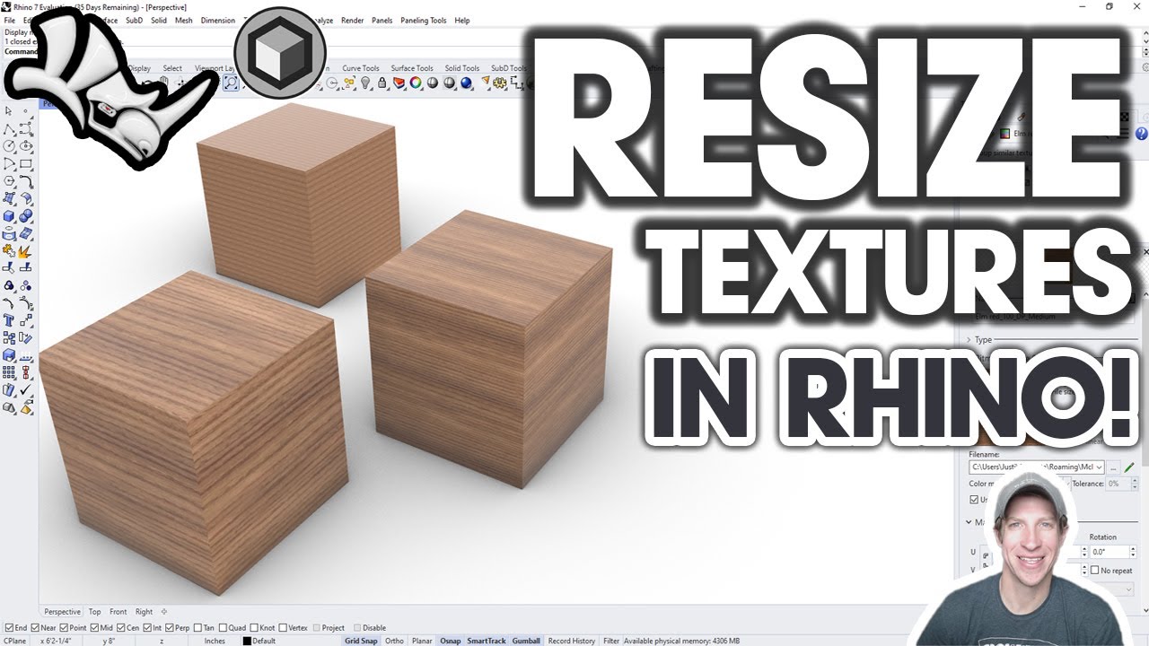Select the Polyline tool

10,130
